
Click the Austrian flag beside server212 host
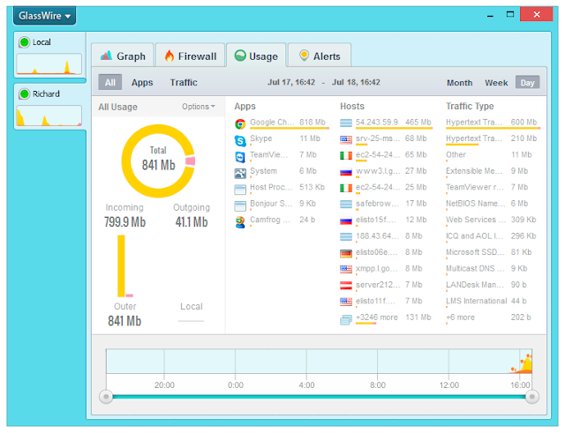(346, 286)
